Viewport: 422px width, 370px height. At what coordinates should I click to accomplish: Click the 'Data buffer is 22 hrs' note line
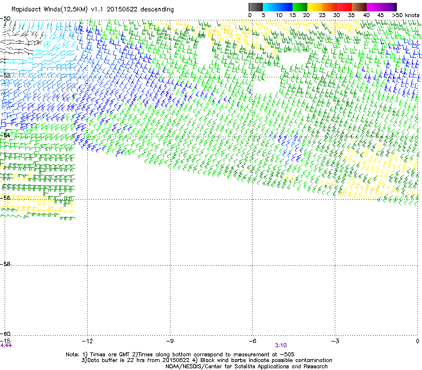coord(207,360)
